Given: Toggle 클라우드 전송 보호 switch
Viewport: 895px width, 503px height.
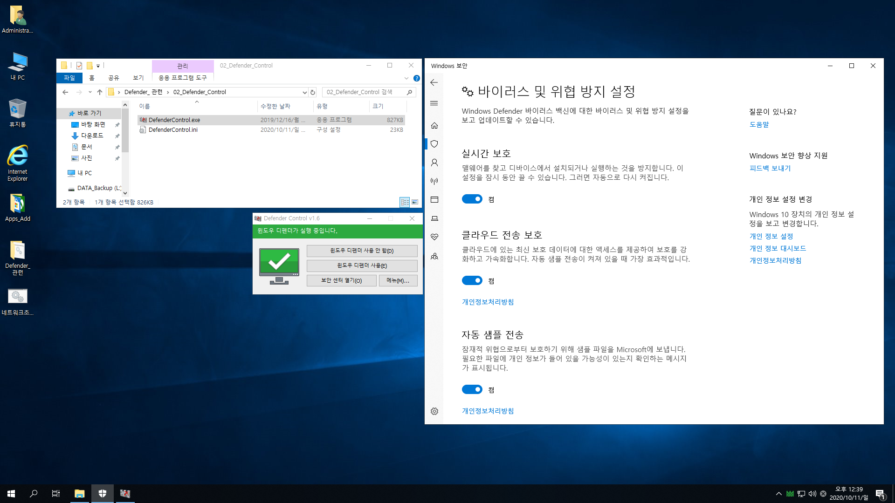Looking at the screenshot, I should (472, 281).
